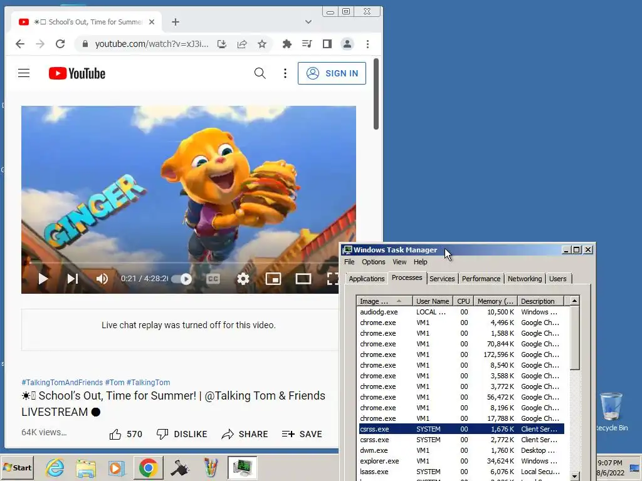Image resolution: width=642 pixels, height=481 pixels.
Task: Switch to the Services tab
Action: [442, 279]
